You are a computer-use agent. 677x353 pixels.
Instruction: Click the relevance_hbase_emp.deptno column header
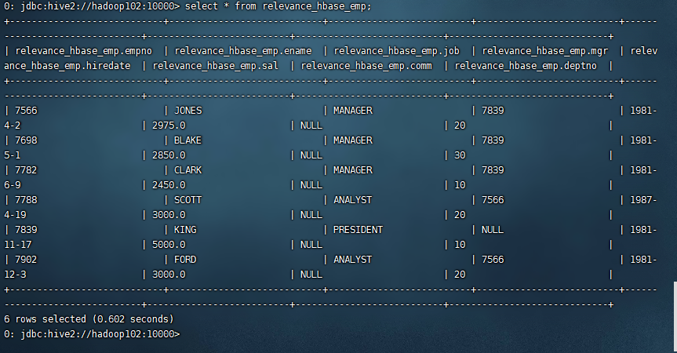526,66
